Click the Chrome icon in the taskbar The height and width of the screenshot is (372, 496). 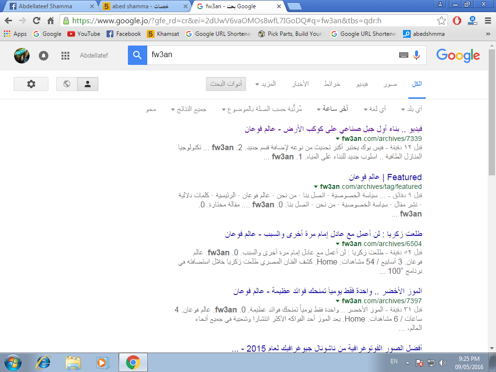133,362
